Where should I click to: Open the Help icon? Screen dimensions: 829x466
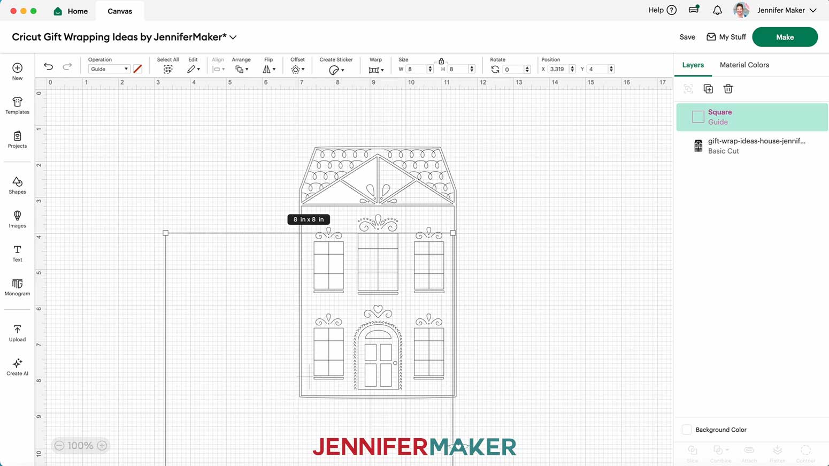click(672, 10)
